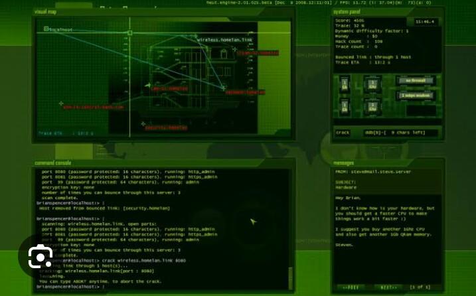
Task: Click the '[1 of 1]' message counter
Action: click(420, 287)
